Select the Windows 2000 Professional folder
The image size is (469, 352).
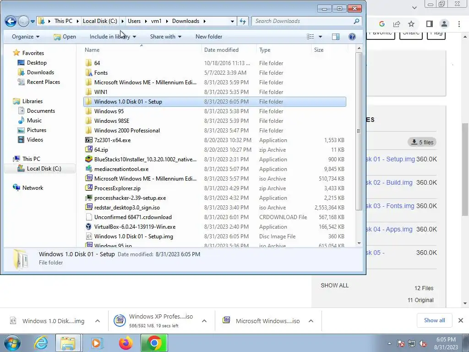(x=214, y=131)
